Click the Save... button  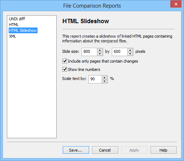(x=76, y=150)
